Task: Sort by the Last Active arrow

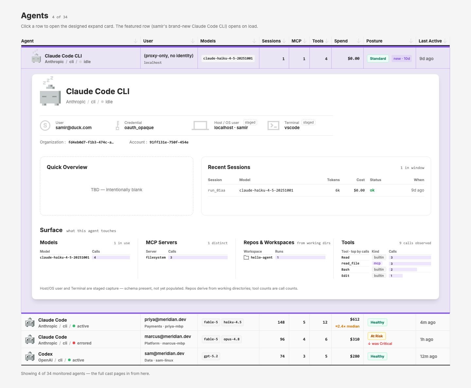Action: point(445,41)
